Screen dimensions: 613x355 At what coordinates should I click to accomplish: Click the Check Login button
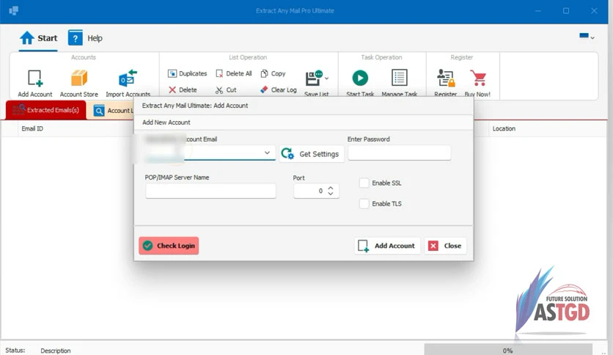pyautogui.click(x=169, y=246)
